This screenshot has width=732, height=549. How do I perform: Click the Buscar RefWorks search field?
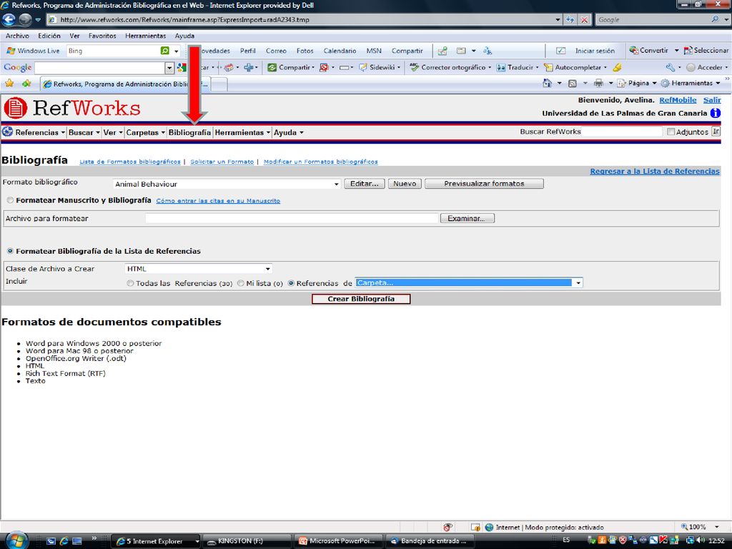[x=622, y=132]
